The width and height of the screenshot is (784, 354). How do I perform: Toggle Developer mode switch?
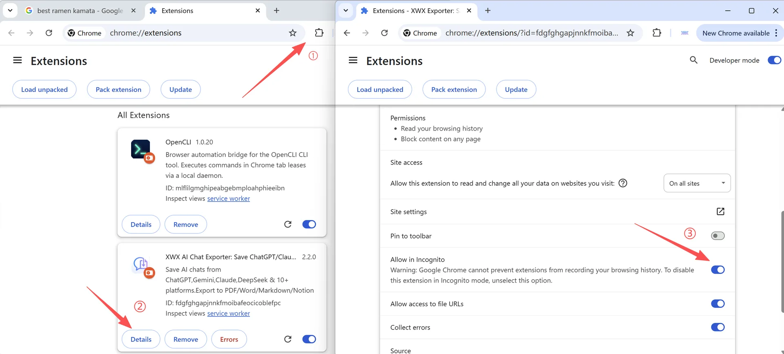[x=774, y=60]
